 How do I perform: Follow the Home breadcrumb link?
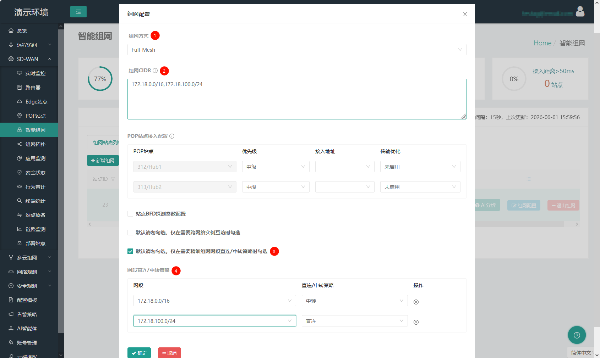point(542,43)
